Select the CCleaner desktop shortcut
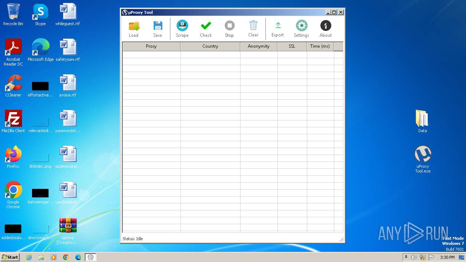Screen dimensions: 466x262 click(x=13, y=86)
